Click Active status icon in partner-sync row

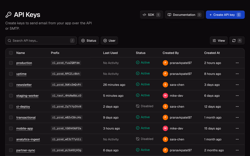[x=137, y=150]
